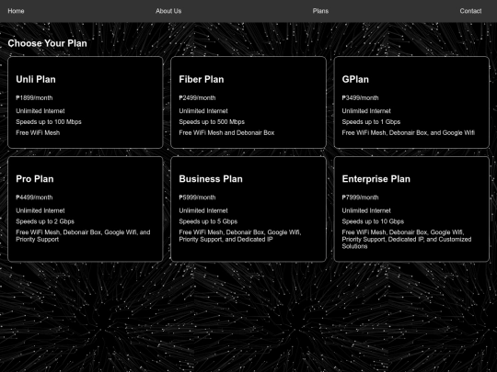Click Pro Plan's Priority Support freebies text

[83, 236]
